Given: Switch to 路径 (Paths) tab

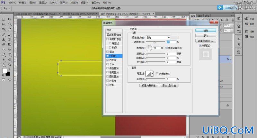Looking at the screenshot, I should pyautogui.click(x=207, y=16).
